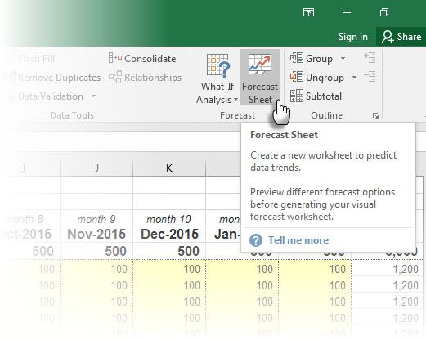Click the Relationships label
Screen dimensions: 426x340
pos(153,78)
